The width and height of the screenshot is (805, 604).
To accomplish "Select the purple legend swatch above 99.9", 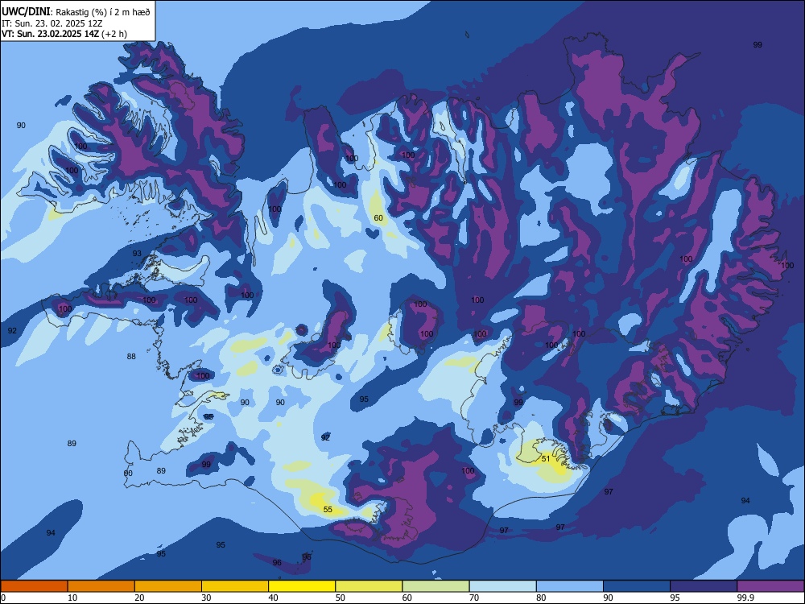I will 770,586.
